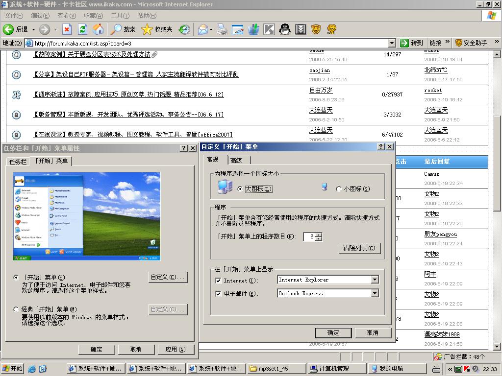The width and height of the screenshot is (502, 376).
Task: Increase program count with up spinner
Action: point(319,235)
